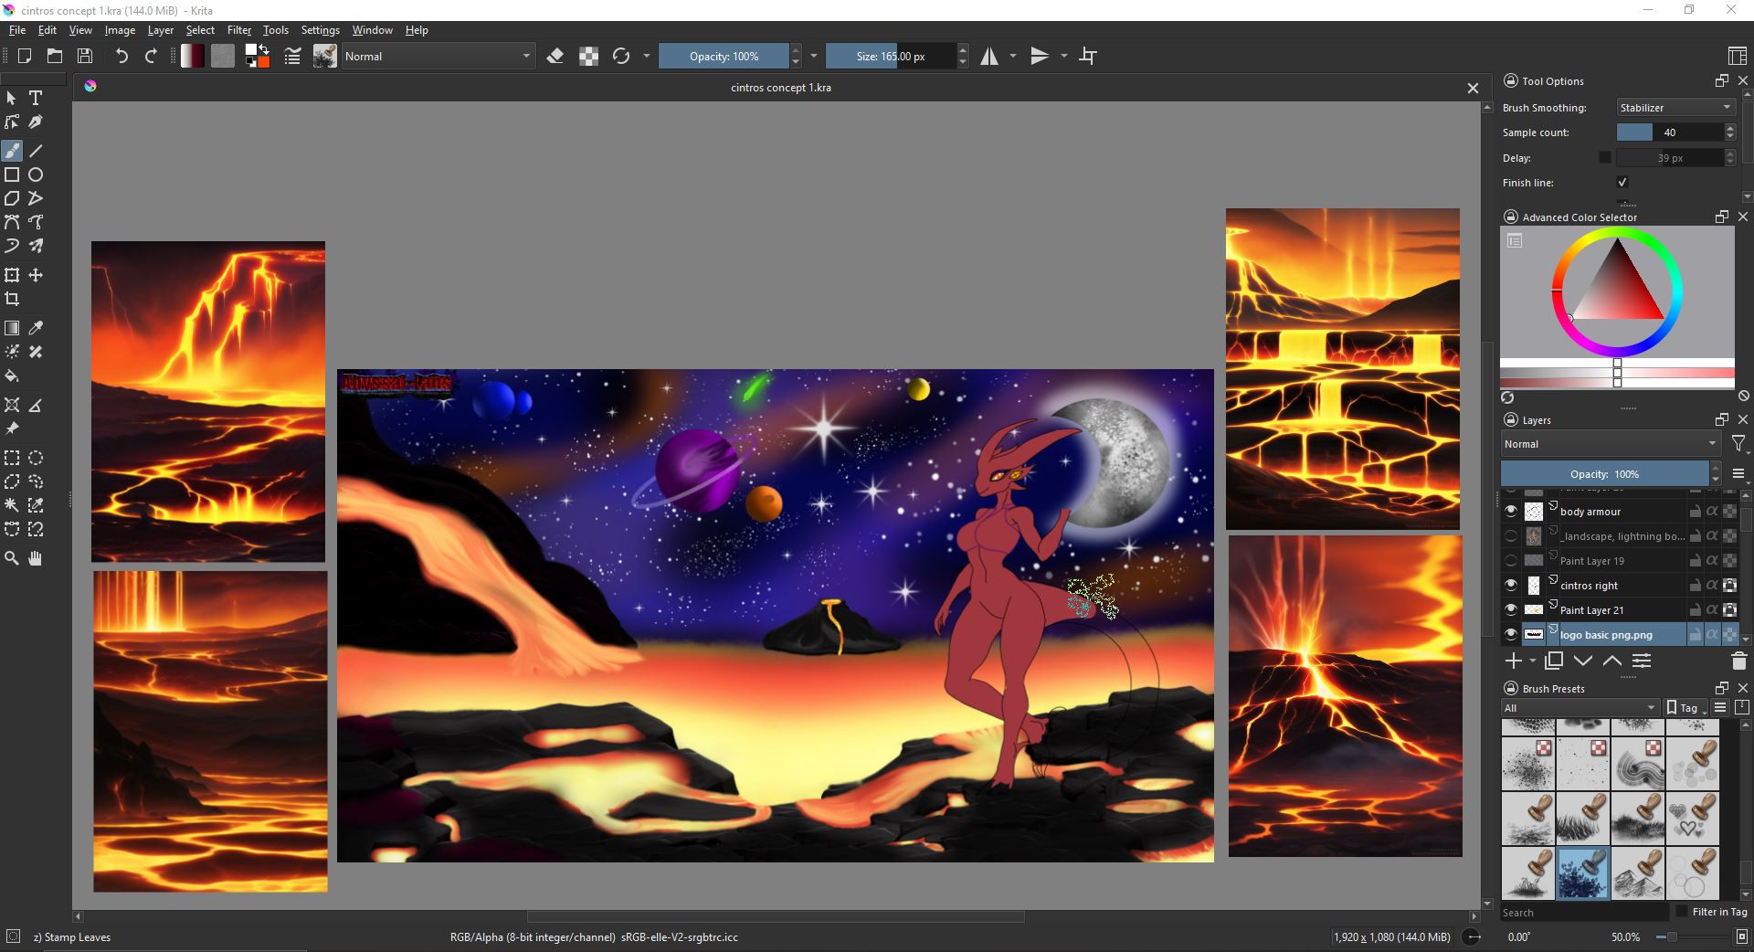The image size is (1754, 952).
Task: Select the Line tool
Action: pos(36,151)
